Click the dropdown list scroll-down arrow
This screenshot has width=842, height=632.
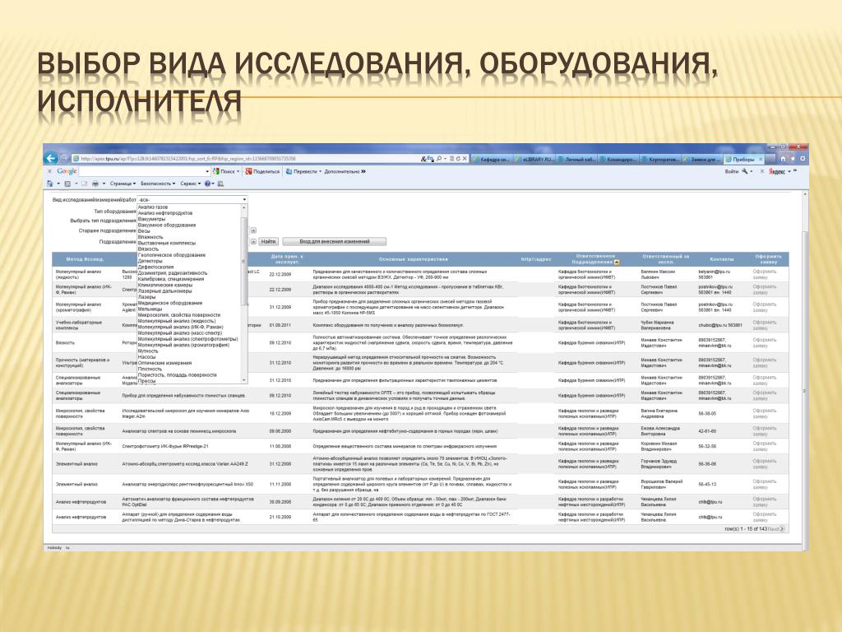(x=244, y=380)
